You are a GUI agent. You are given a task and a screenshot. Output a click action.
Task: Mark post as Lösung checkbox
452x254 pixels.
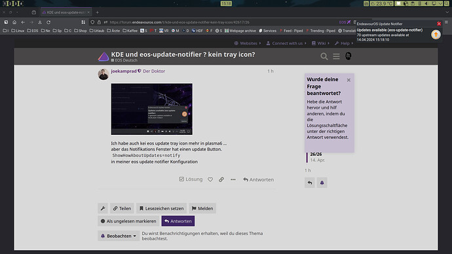[x=191, y=179]
